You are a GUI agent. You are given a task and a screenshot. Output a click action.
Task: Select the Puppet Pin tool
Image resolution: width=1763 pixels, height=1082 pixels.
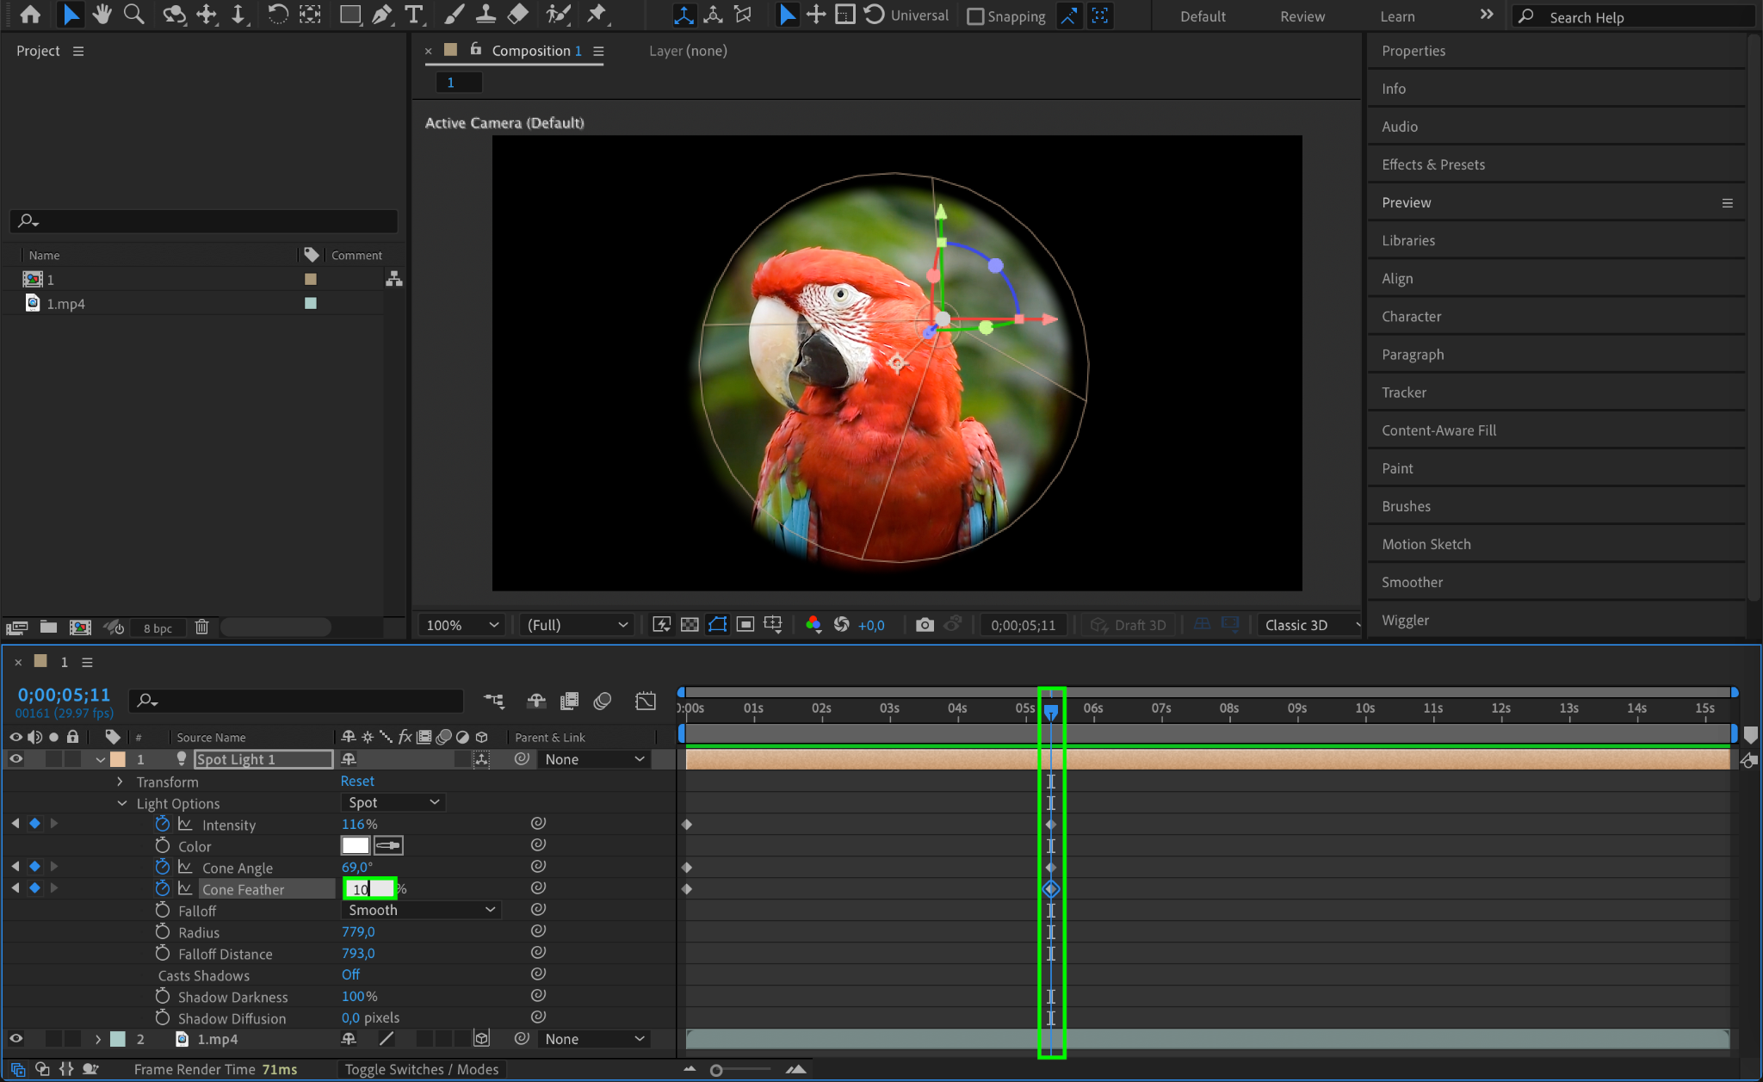click(596, 15)
